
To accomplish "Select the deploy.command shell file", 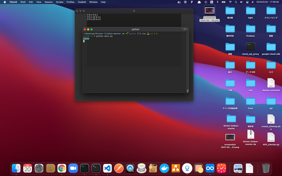I will pos(271,85).
